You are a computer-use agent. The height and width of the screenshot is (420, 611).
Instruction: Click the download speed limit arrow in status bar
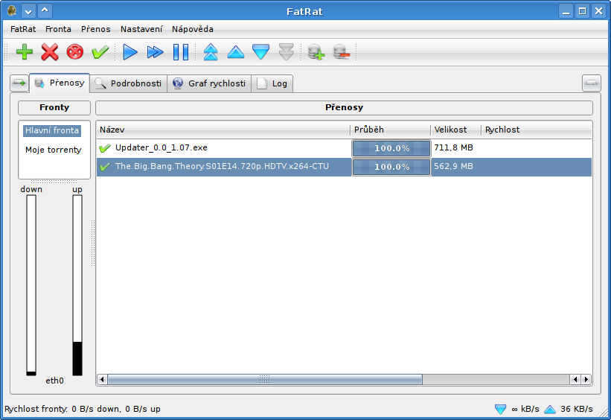pyautogui.click(x=500, y=409)
